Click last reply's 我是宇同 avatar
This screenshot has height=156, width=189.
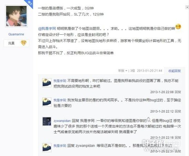(x=47, y=147)
